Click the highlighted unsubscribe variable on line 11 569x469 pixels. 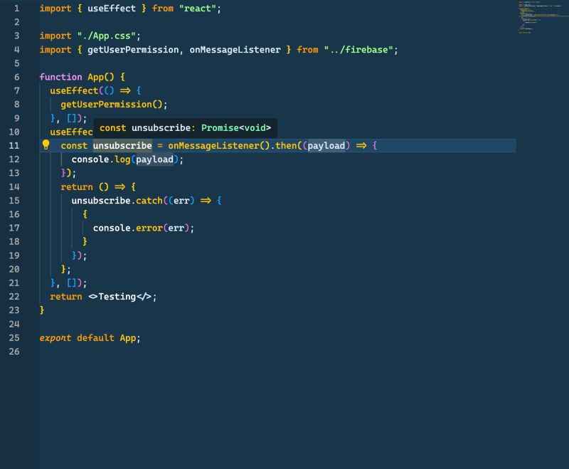pos(122,145)
